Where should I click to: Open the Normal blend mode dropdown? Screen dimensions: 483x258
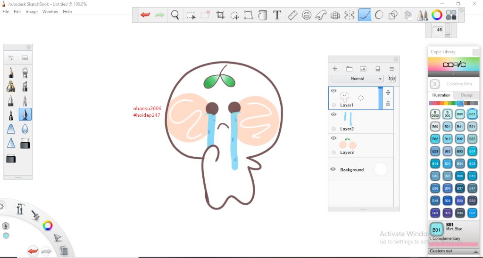point(358,79)
